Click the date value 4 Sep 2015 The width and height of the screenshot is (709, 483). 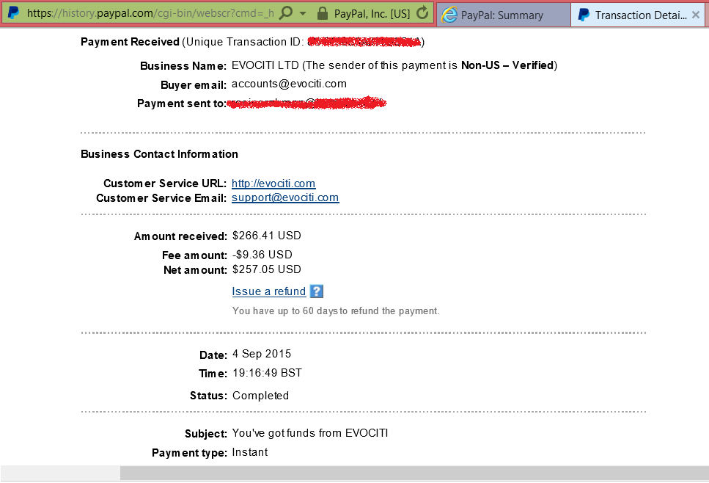click(x=261, y=354)
